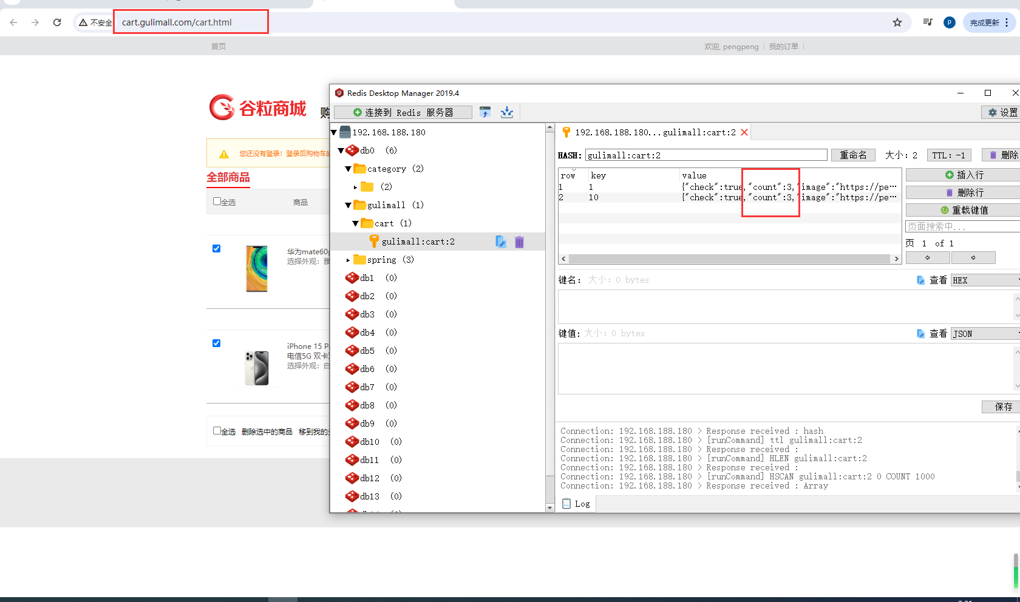Image resolution: width=1020 pixels, height=602 pixels.
Task: Click the browser forward arrow
Action: point(35,22)
